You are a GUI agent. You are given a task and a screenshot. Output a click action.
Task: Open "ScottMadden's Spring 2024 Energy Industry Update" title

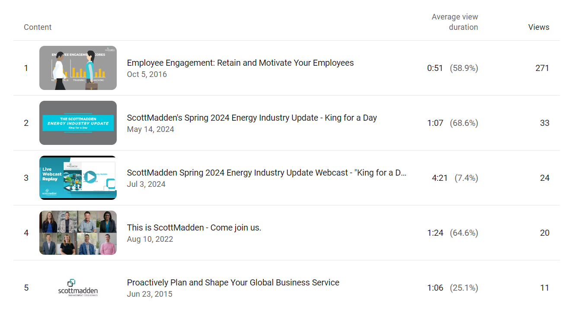click(252, 118)
